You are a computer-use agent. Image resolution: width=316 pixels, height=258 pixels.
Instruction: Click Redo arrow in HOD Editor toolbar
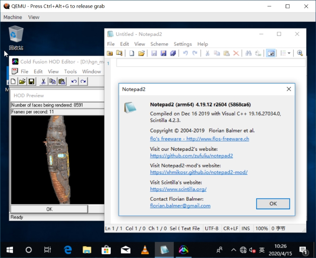pos(83,81)
